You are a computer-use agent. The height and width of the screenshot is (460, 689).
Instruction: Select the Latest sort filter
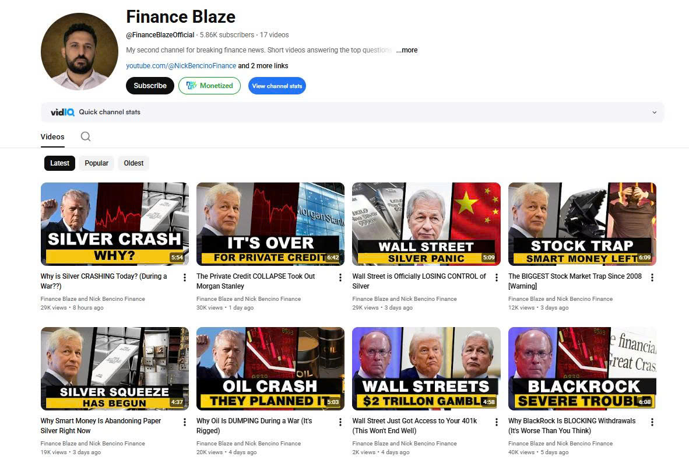(60, 163)
